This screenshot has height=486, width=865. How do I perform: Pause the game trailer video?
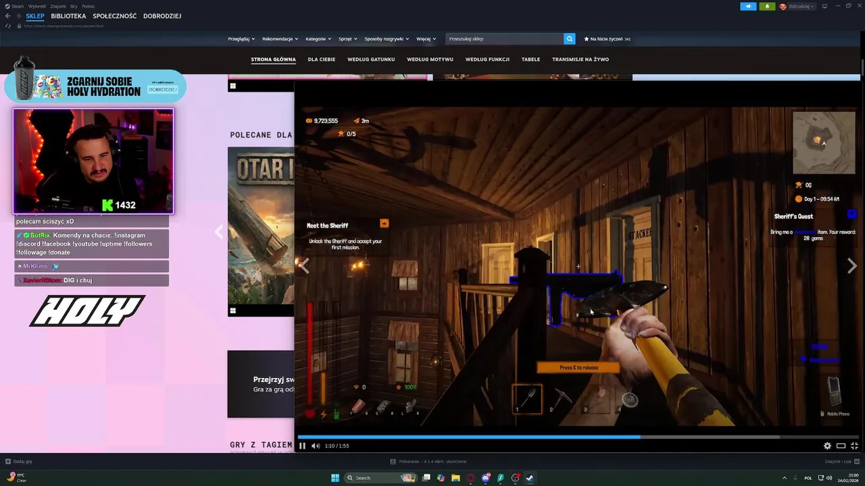click(x=302, y=446)
